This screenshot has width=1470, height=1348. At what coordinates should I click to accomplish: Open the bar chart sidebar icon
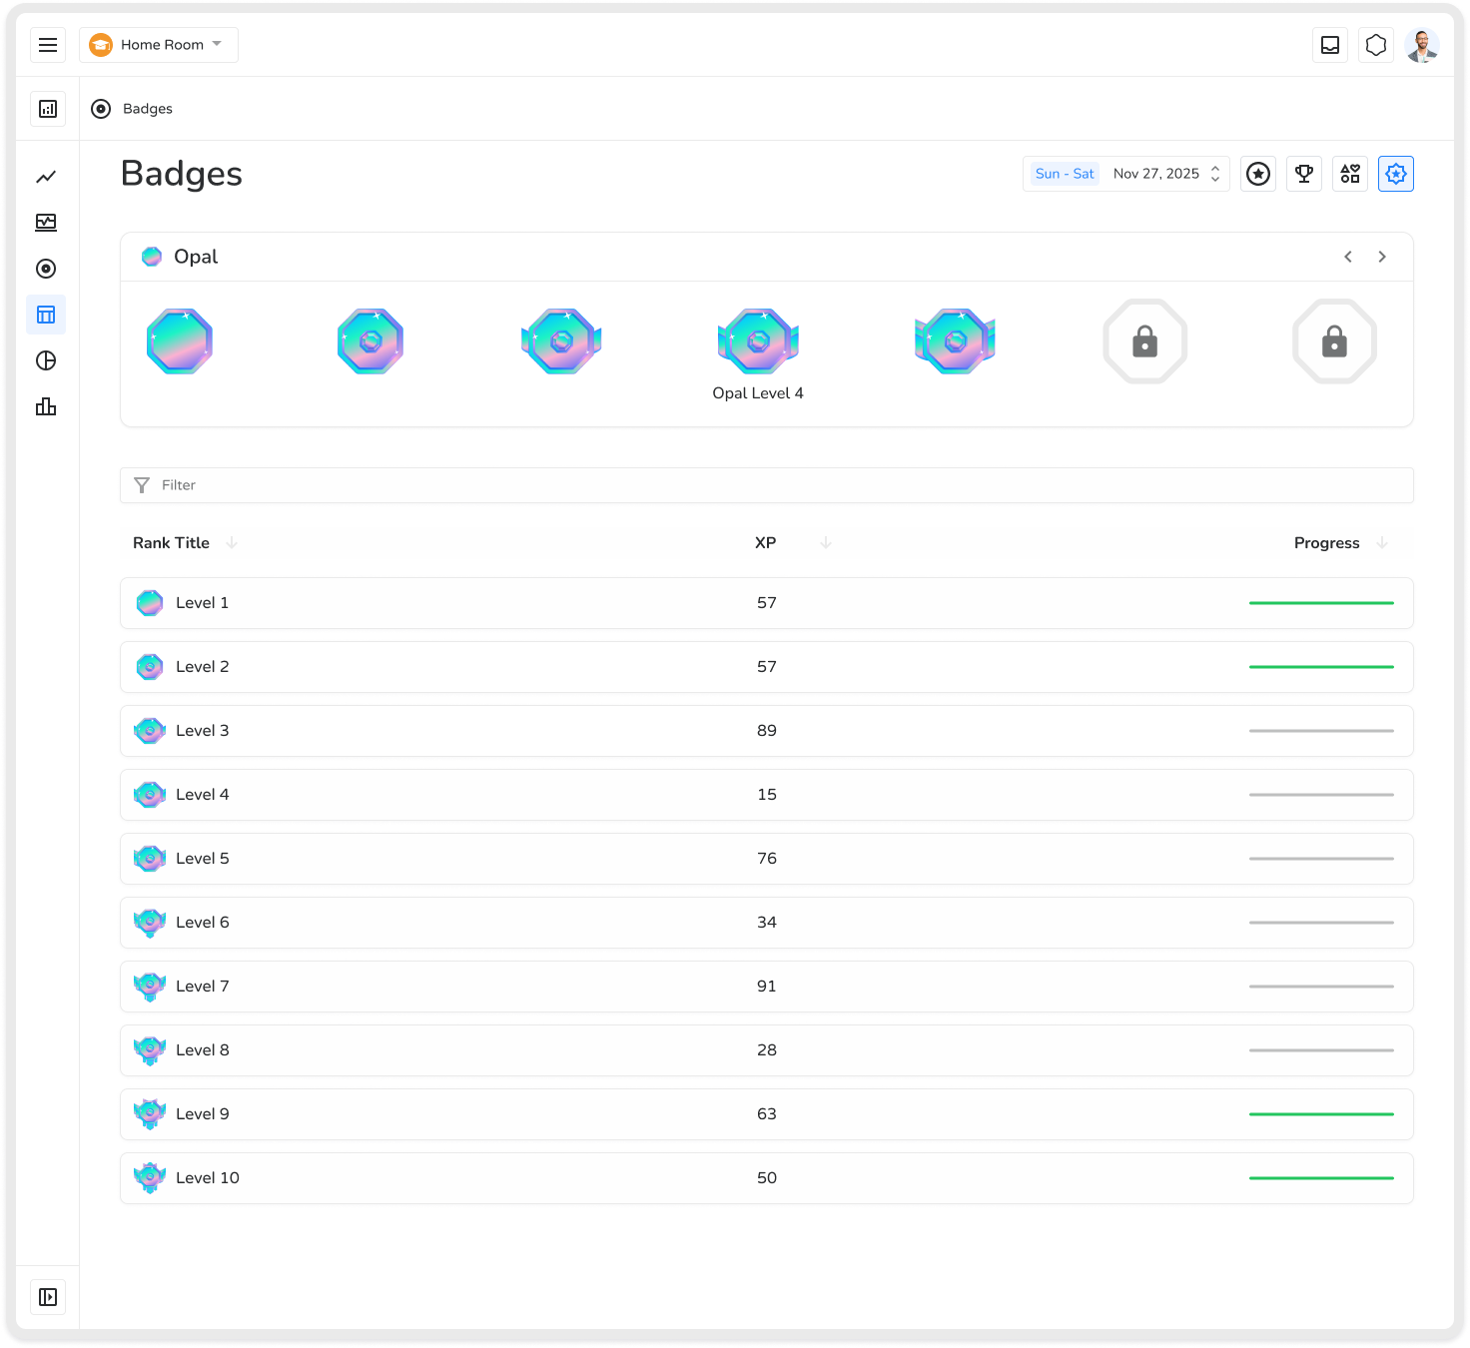(46, 406)
